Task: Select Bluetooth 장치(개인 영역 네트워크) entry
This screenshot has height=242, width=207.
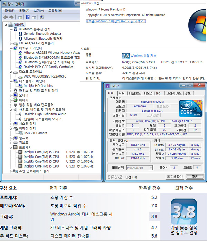Action: coord(49,62)
